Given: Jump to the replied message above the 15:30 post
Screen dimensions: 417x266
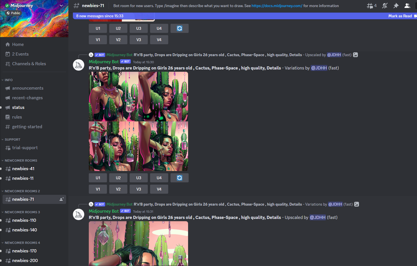Looking at the screenshot, I should click(218, 55).
